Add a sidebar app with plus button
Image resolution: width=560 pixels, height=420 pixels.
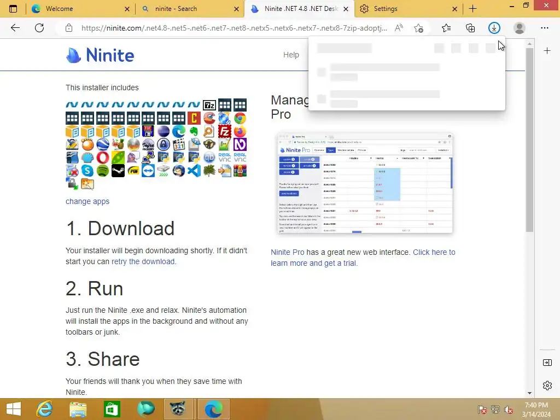[x=547, y=51]
